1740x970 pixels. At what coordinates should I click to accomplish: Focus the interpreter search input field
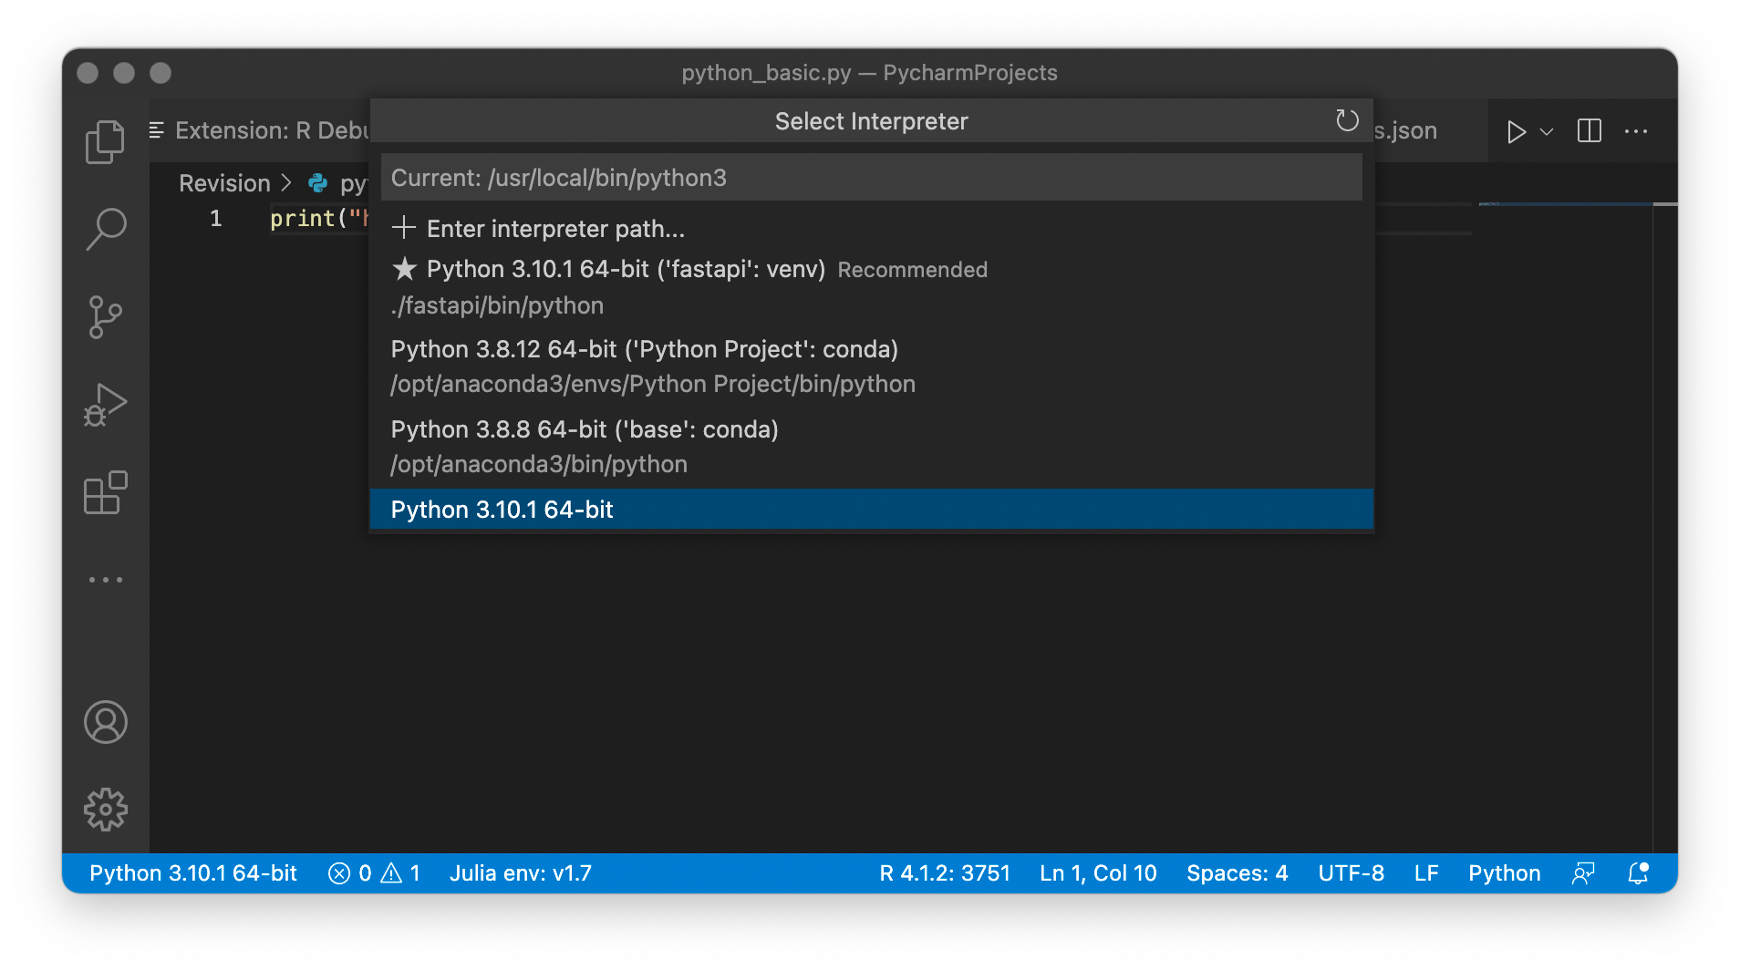[871, 178]
